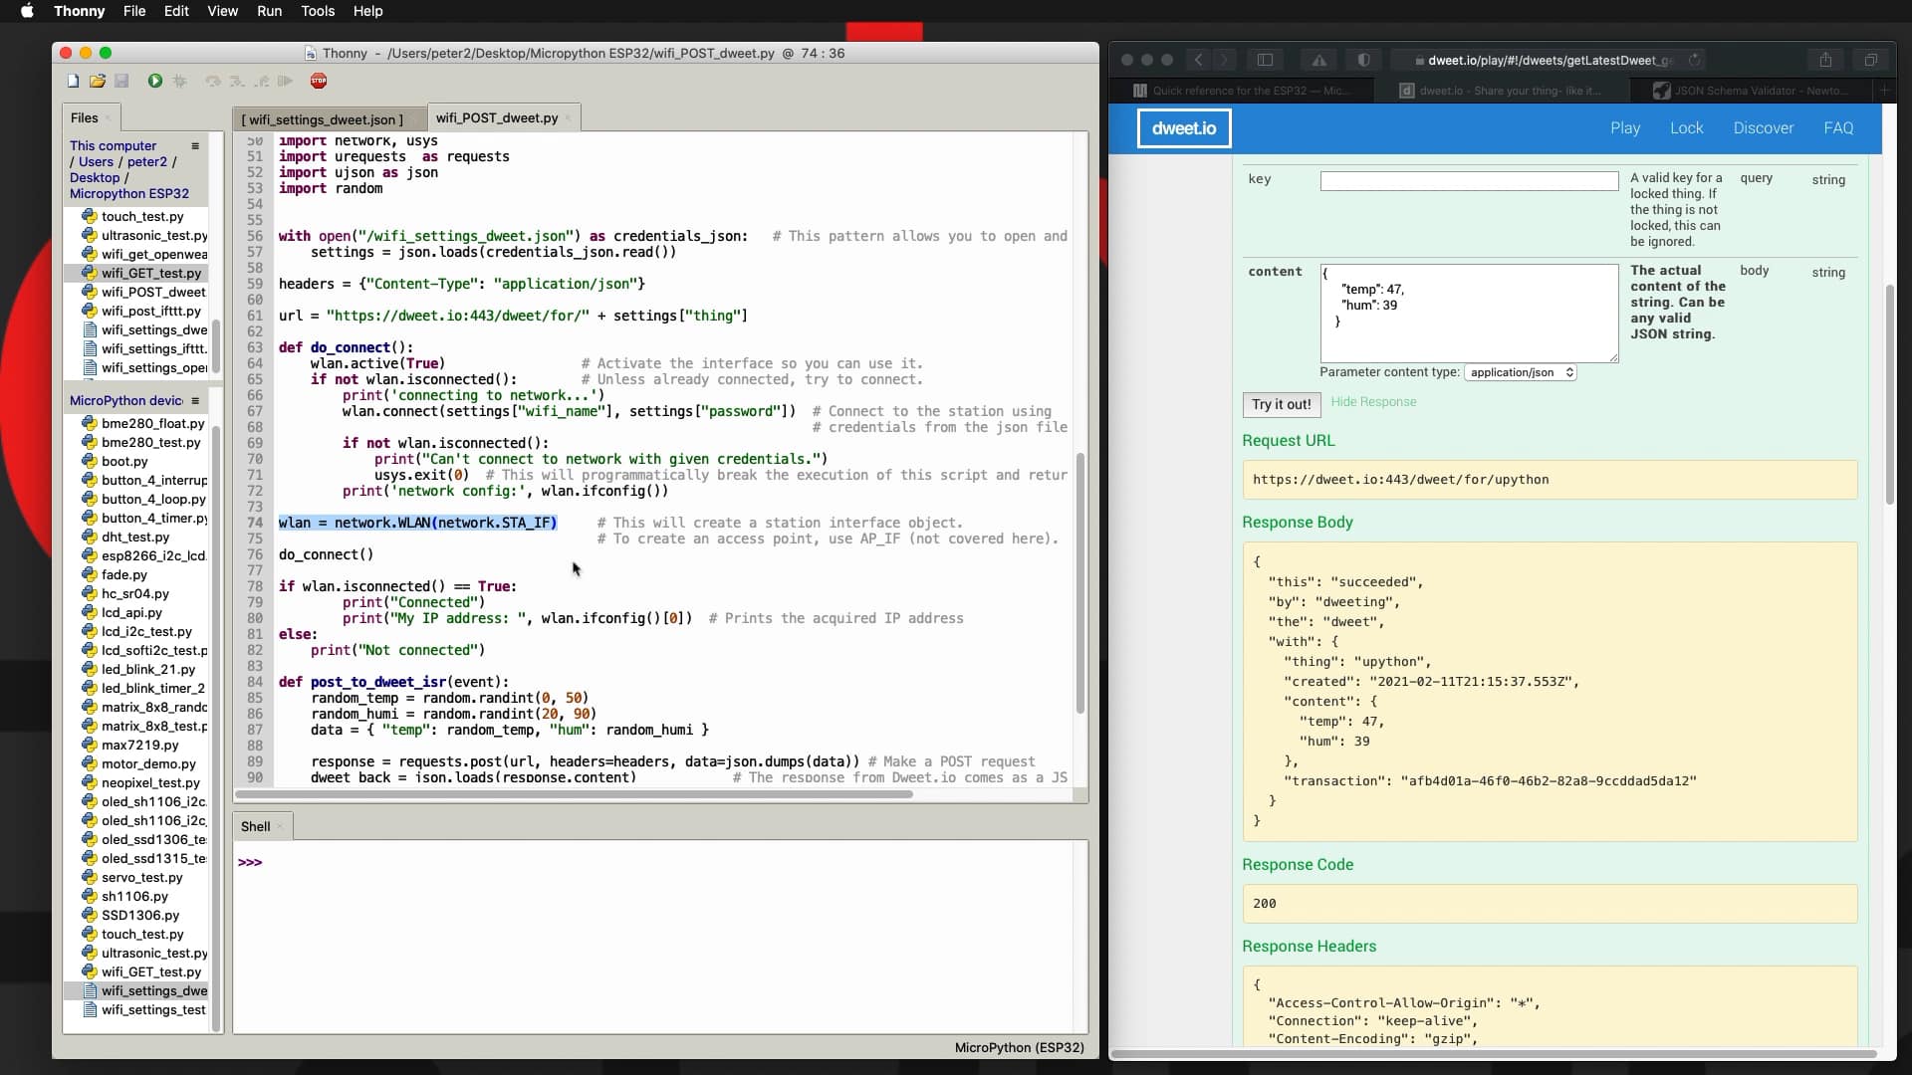Click the Step over toolbar icon
This screenshot has width=1912, height=1075.
point(213,81)
